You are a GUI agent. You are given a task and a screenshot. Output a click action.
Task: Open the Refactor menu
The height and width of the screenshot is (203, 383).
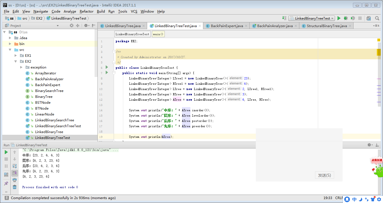86,11
